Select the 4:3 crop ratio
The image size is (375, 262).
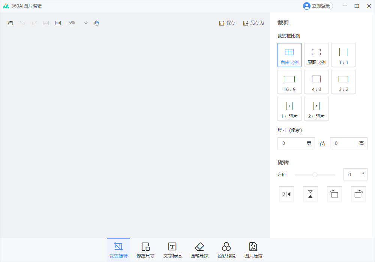316,82
